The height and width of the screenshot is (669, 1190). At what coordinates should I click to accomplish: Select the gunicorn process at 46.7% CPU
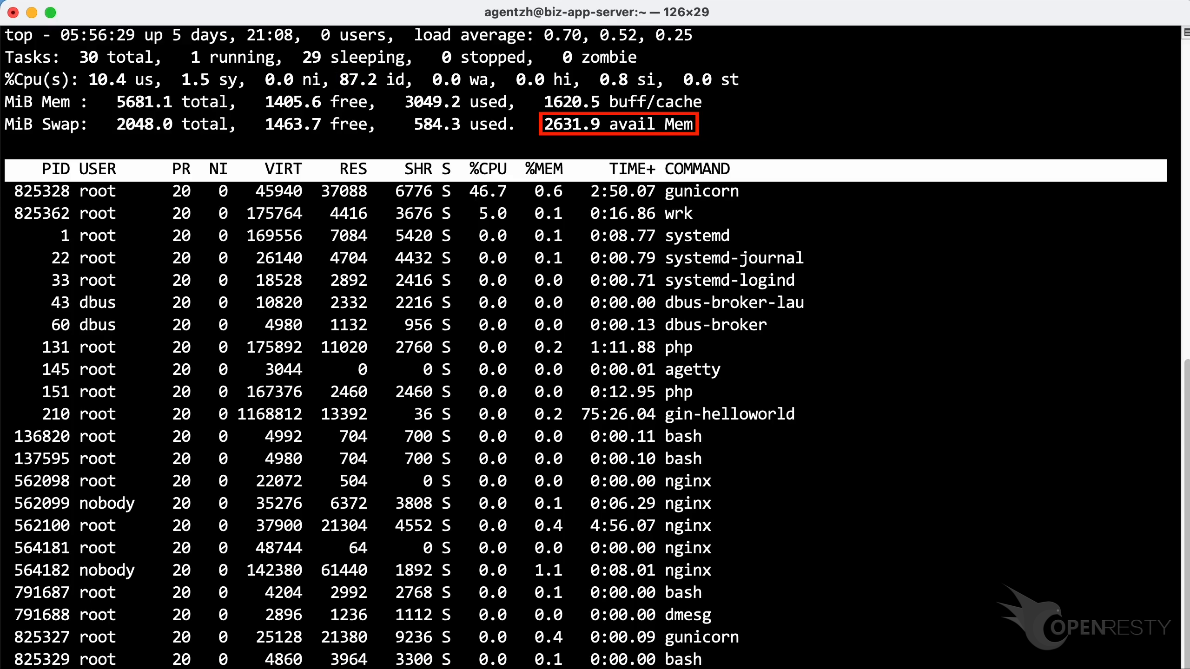click(x=701, y=191)
